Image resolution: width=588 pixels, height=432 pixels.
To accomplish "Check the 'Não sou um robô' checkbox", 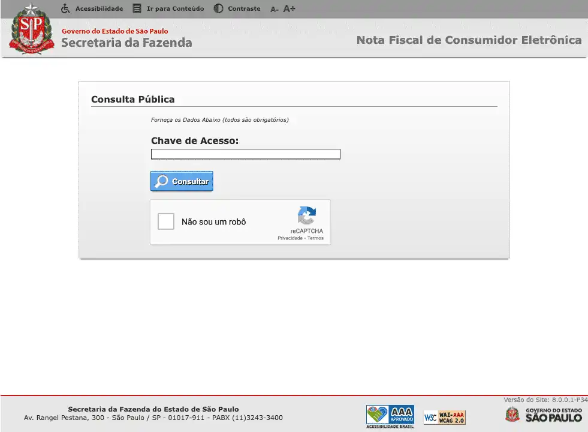I will pyautogui.click(x=166, y=221).
